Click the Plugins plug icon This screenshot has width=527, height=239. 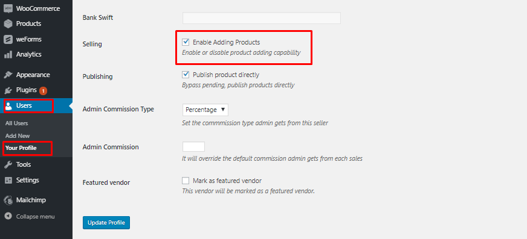click(8, 90)
